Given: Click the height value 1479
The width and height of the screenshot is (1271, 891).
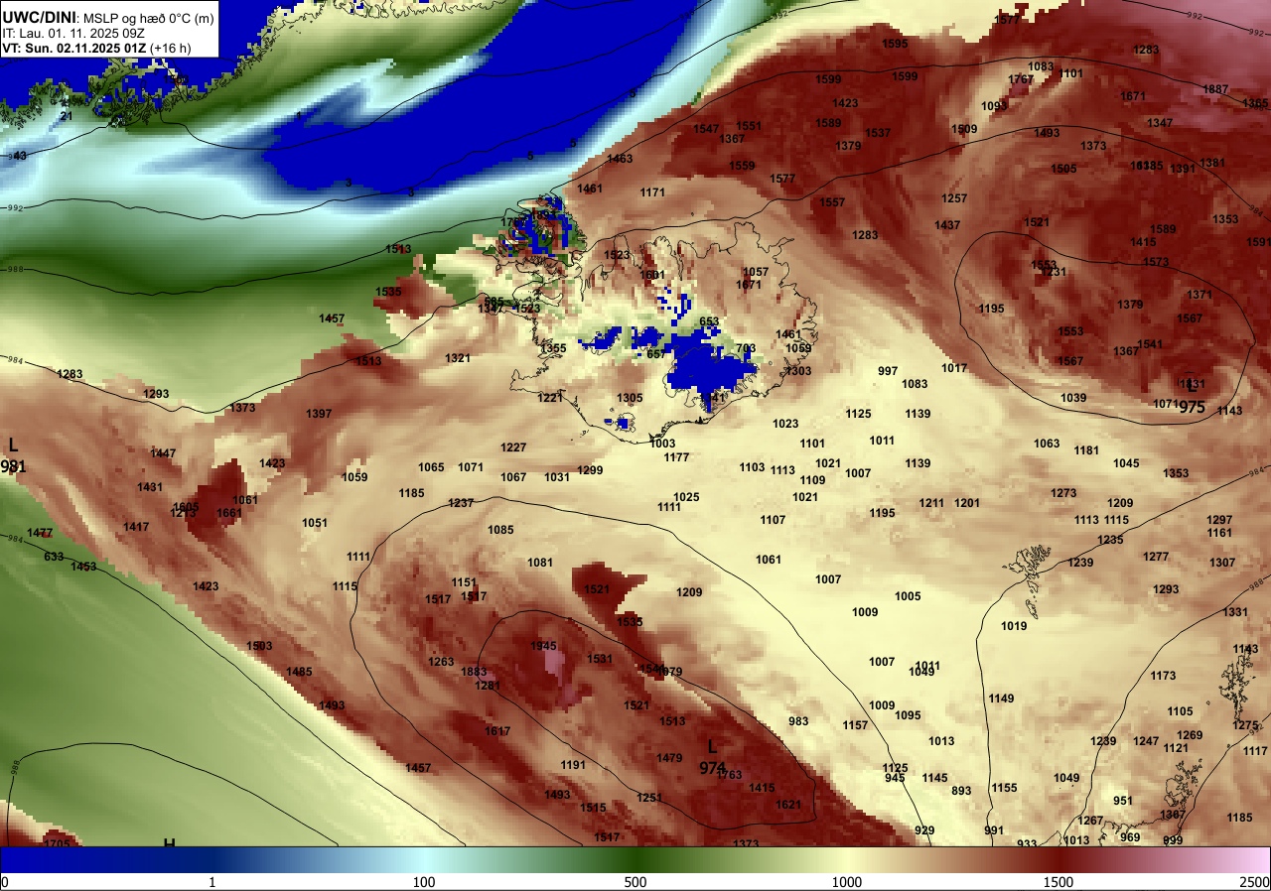Looking at the screenshot, I should (x=669, y=758).
